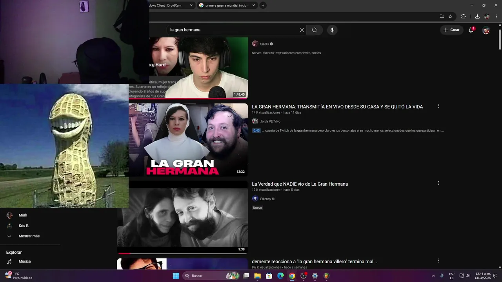The width and height of the screenshot is (502, 282).
Task: Click inside the la gran hermana search field
Action: [x=233, y=30]
